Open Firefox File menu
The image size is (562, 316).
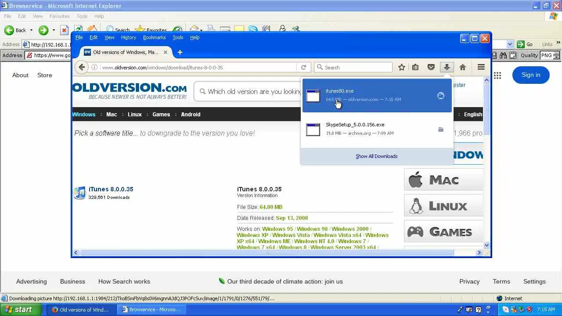(79, 37)
